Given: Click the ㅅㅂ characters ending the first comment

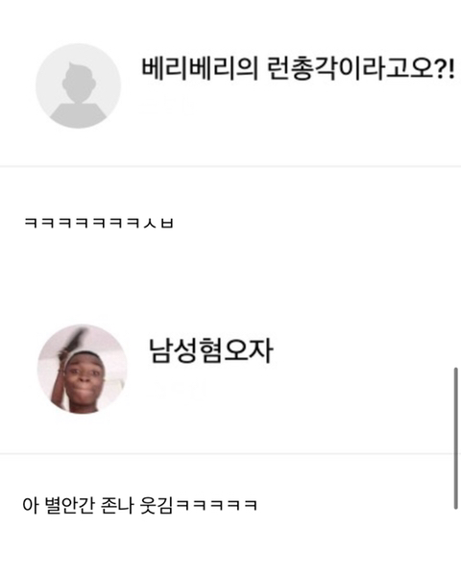Looking at the screenshot, I should 158,223.
